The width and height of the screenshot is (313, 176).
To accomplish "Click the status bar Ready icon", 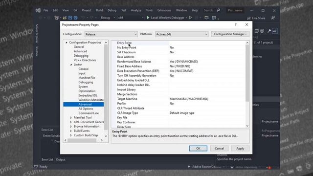I will 36,167.
